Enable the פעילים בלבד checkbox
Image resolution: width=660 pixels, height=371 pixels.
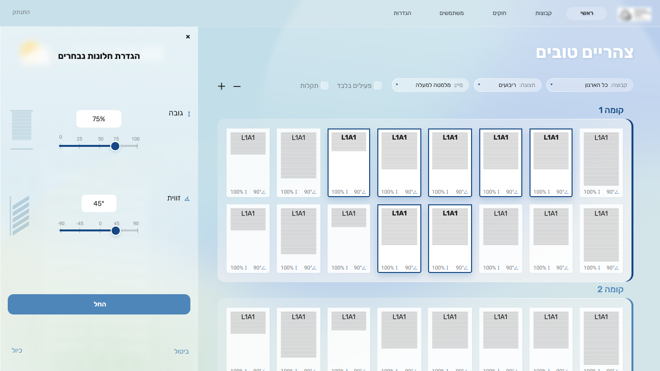378,86
